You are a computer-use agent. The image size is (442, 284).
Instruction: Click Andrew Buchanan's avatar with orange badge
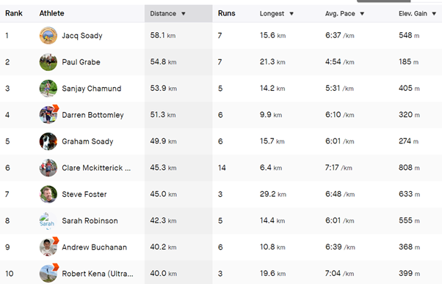[48, 247]
